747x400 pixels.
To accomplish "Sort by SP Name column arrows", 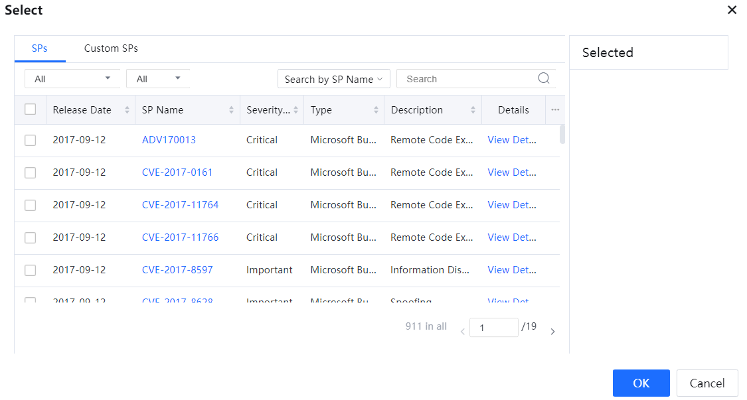I will [231, 110].
